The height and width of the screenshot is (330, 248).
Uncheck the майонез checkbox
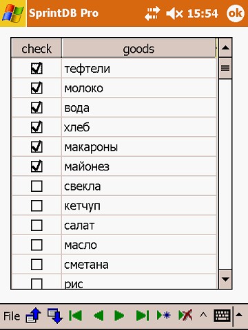point(37,166)
